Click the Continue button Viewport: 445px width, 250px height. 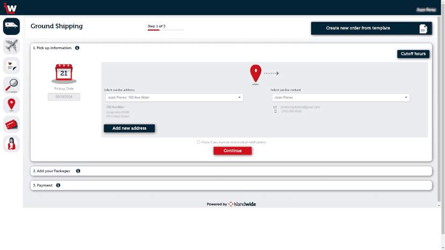232,151
